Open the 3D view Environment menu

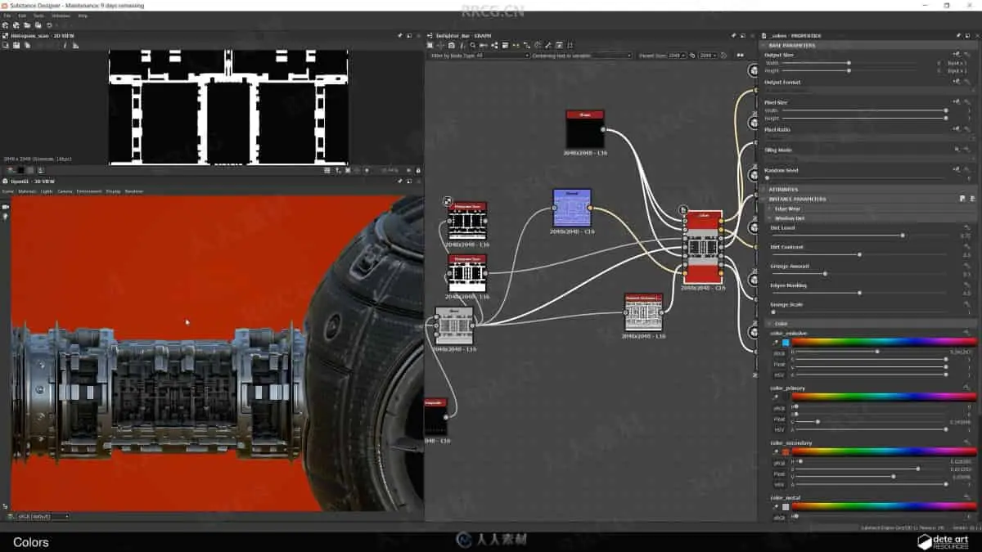(x=89, y=191)
